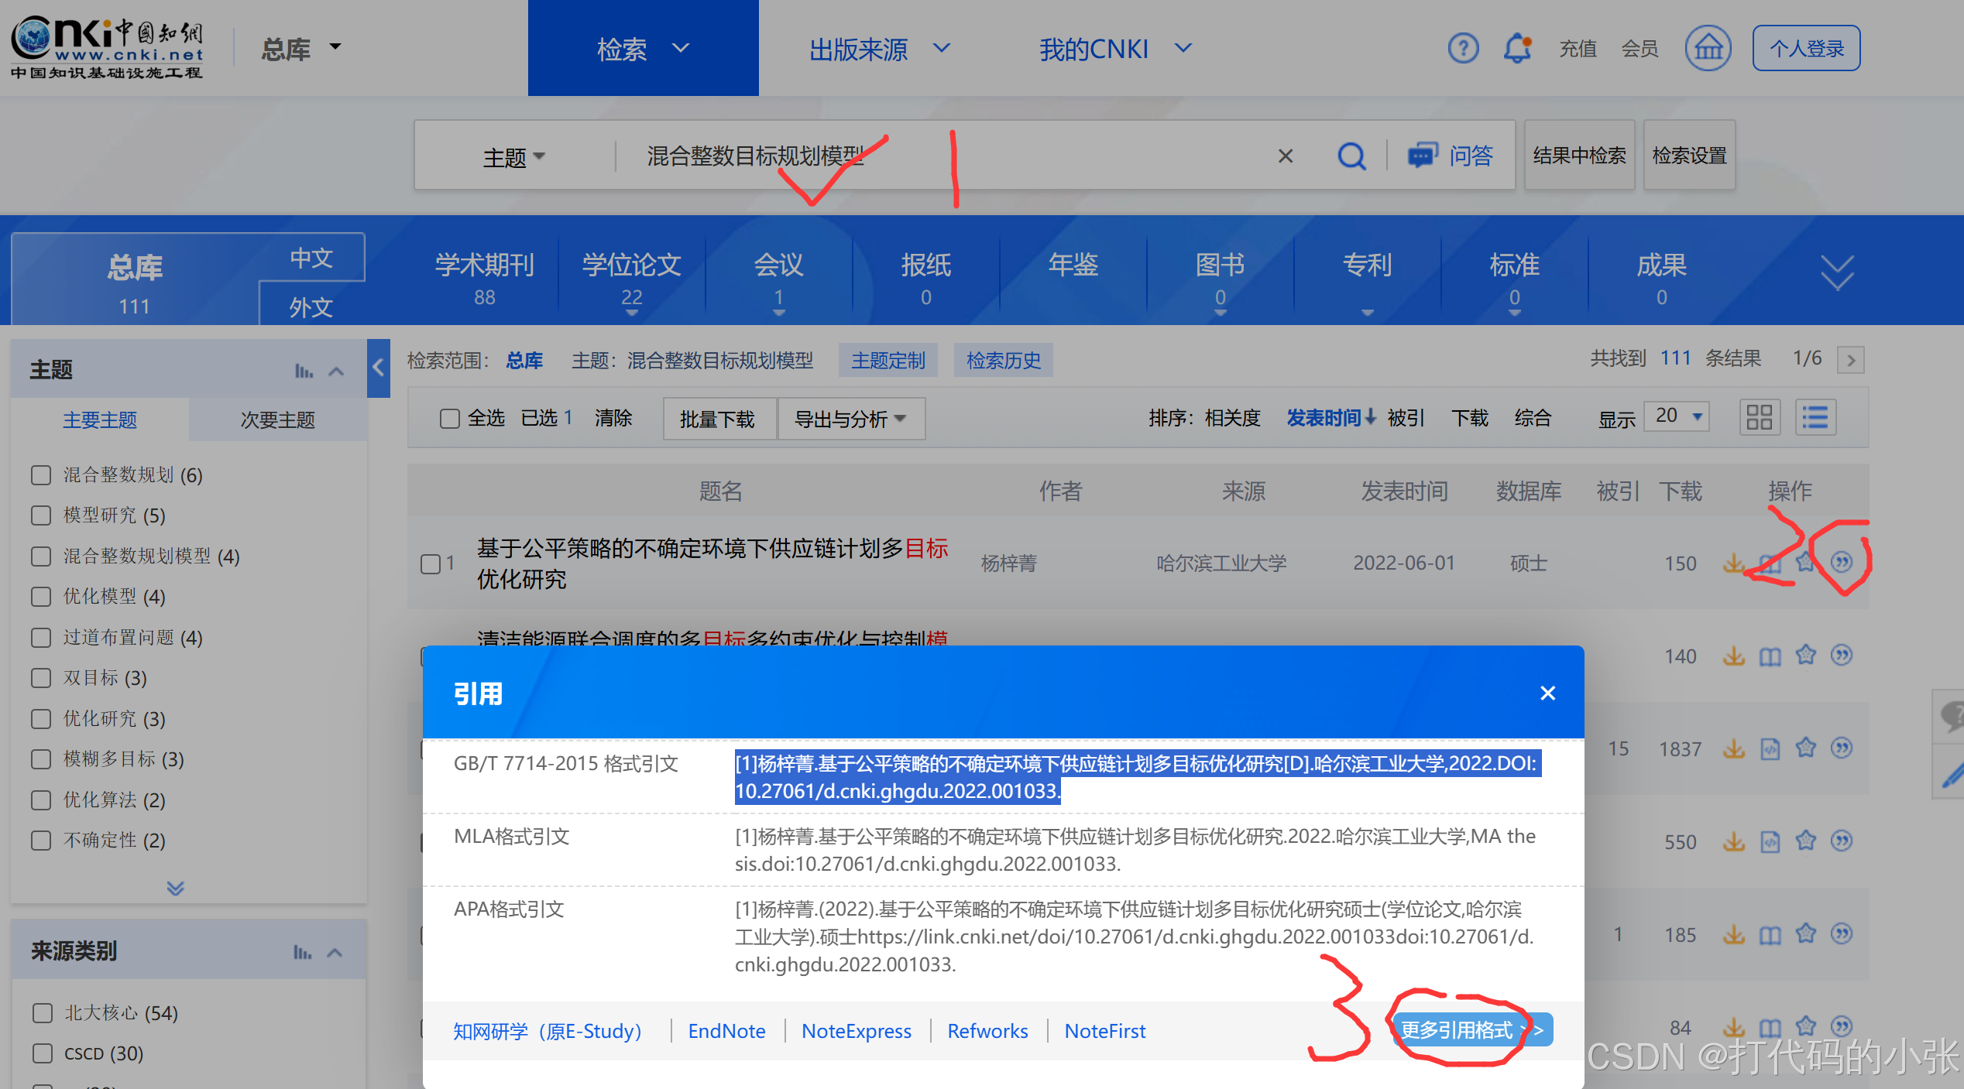
Task: Open the 导出与分析 dropdown menu
Action: [x=850, y=419]
